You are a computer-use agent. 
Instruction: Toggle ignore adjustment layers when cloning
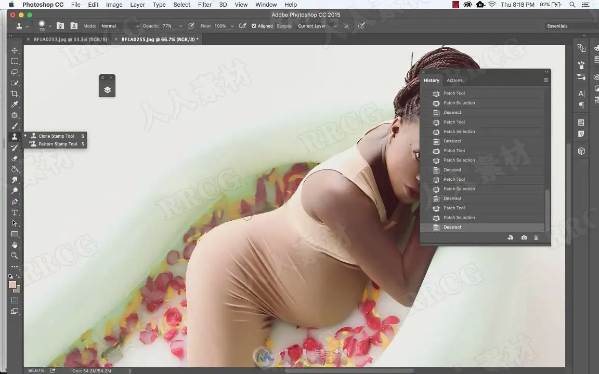pos(346,26)
